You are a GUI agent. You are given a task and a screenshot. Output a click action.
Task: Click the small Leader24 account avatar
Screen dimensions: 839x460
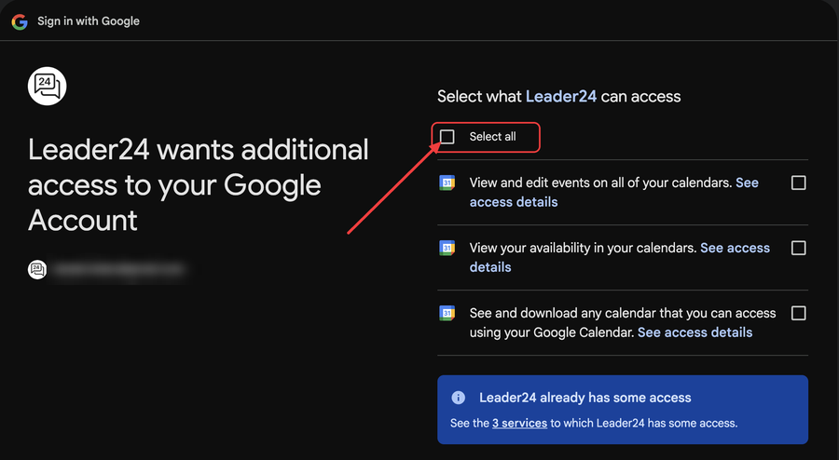coord(37,269)
